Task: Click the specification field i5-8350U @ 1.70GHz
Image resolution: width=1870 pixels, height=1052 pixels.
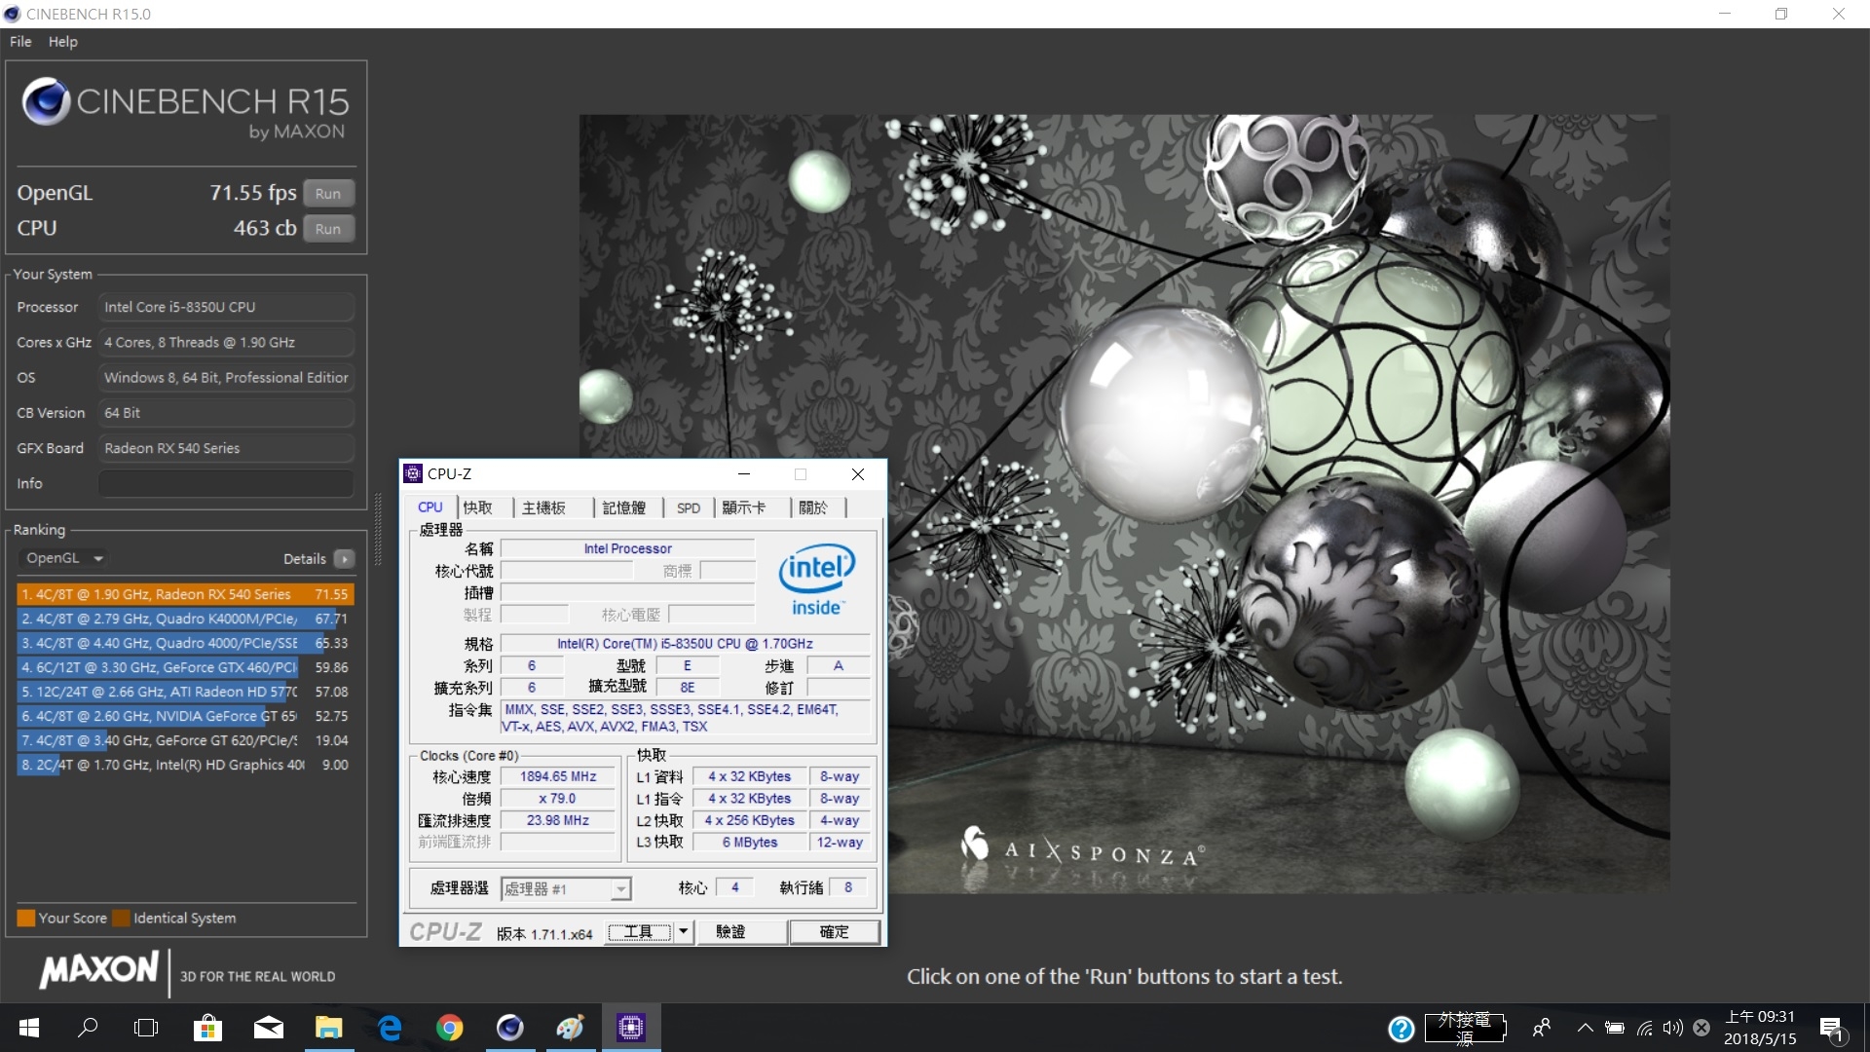Action: point(685,644)
